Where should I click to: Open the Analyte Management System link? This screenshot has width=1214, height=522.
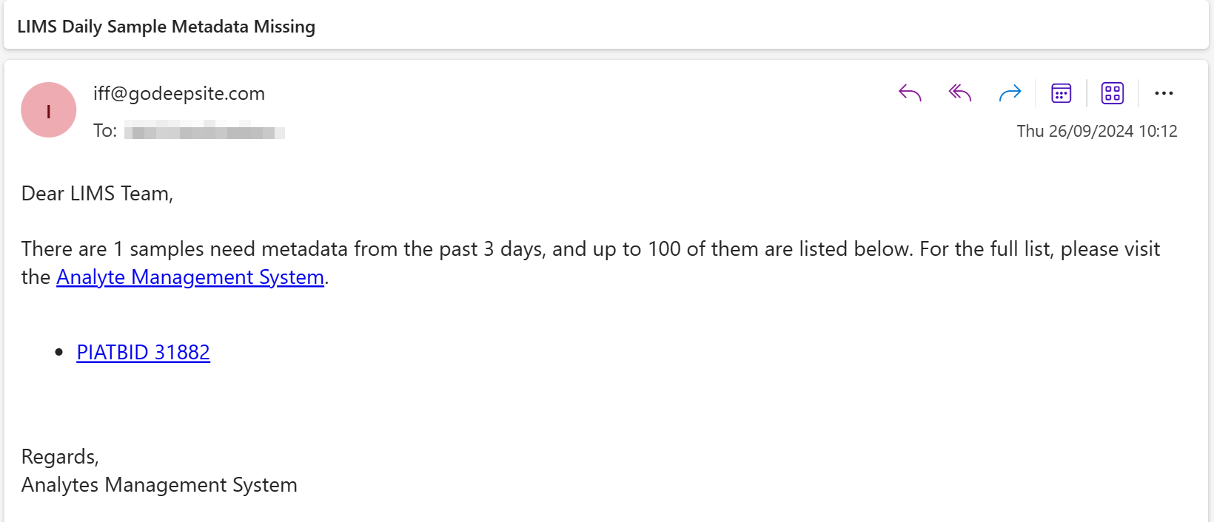tap(190, 277)
